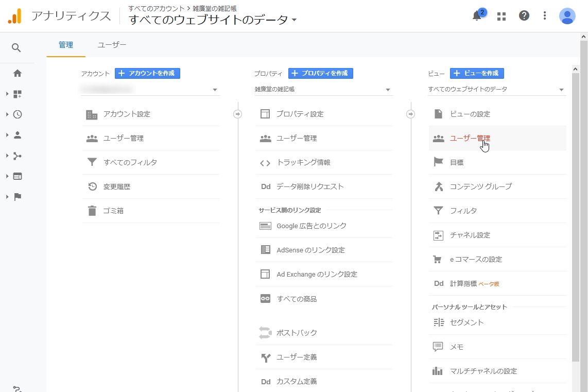
Task: Open the three-dot more options menu
Action: [x=545, y=16]
